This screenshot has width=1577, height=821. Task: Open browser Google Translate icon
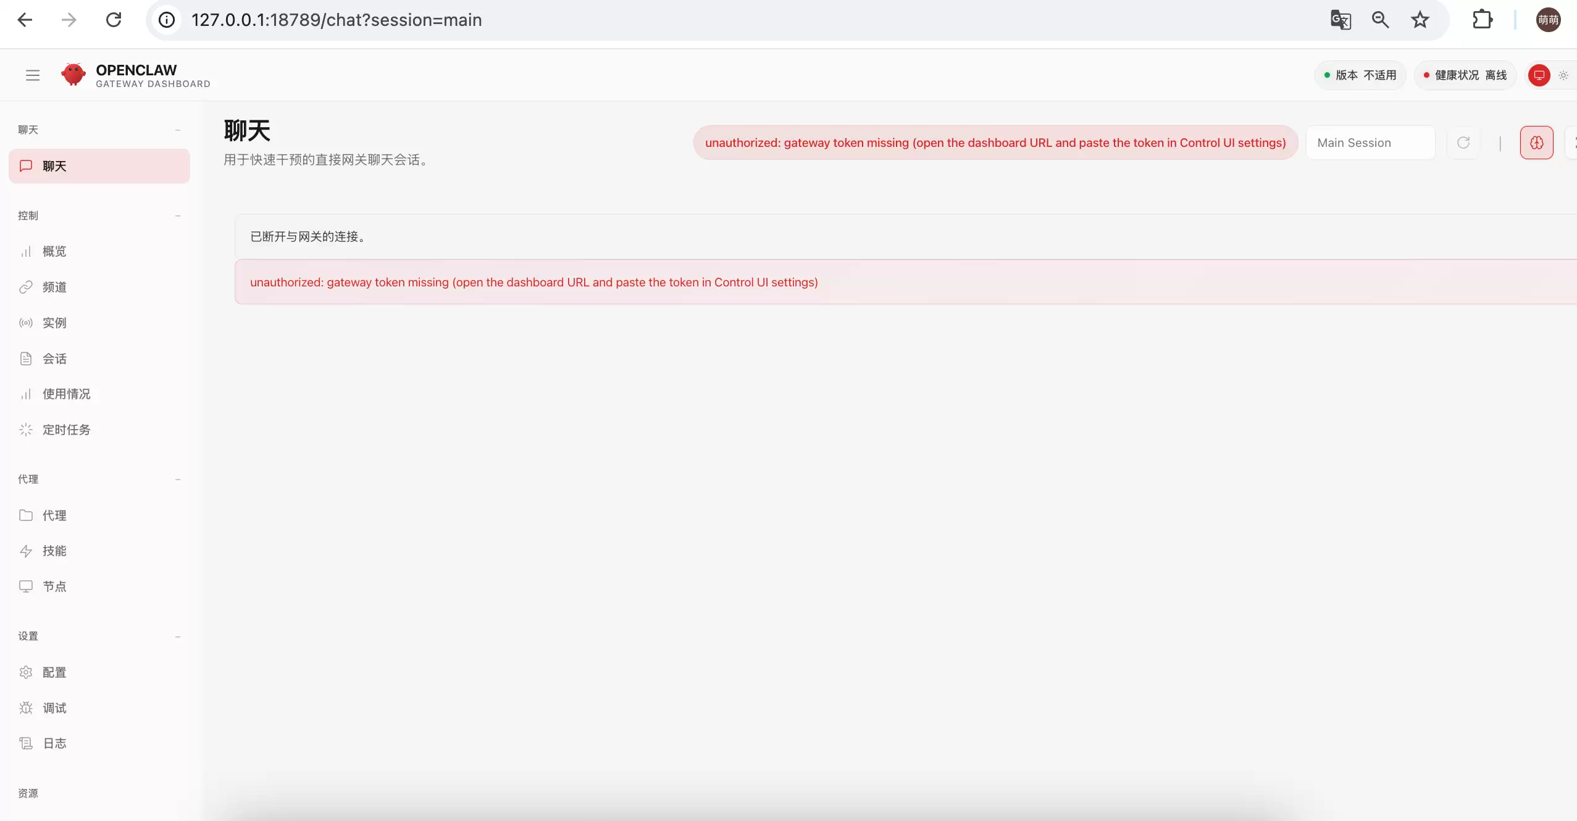(x=1340, y=20)
